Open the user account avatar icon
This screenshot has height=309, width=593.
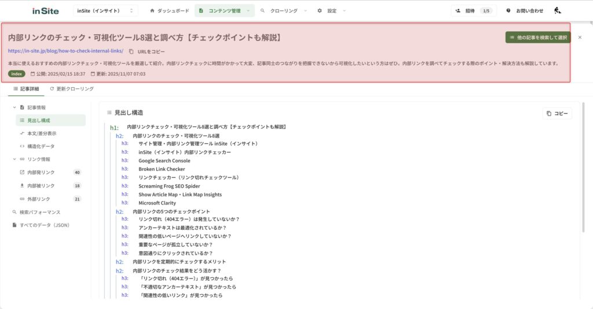(558, 10)
